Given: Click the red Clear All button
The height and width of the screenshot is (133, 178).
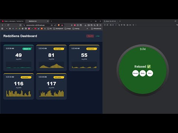Looking at the screenshot, I should (90, 36).
